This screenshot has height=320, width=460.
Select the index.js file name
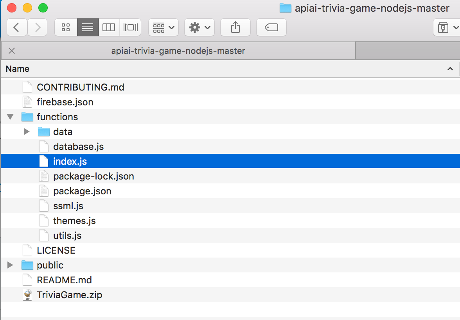click(x=70, y=162)
